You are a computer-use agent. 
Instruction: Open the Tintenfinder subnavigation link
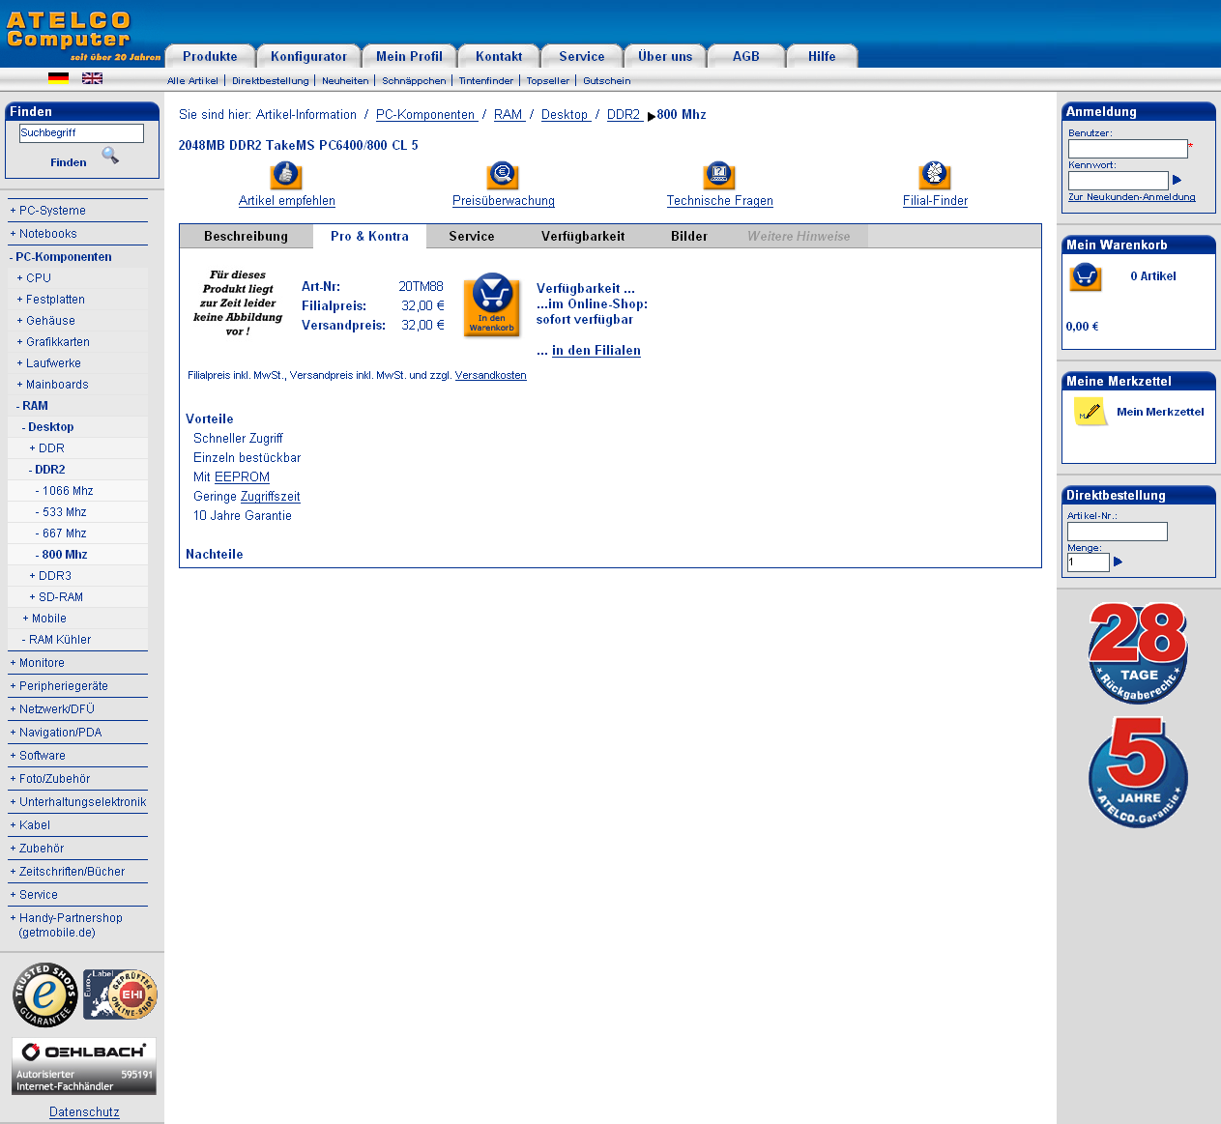point(486,81)
